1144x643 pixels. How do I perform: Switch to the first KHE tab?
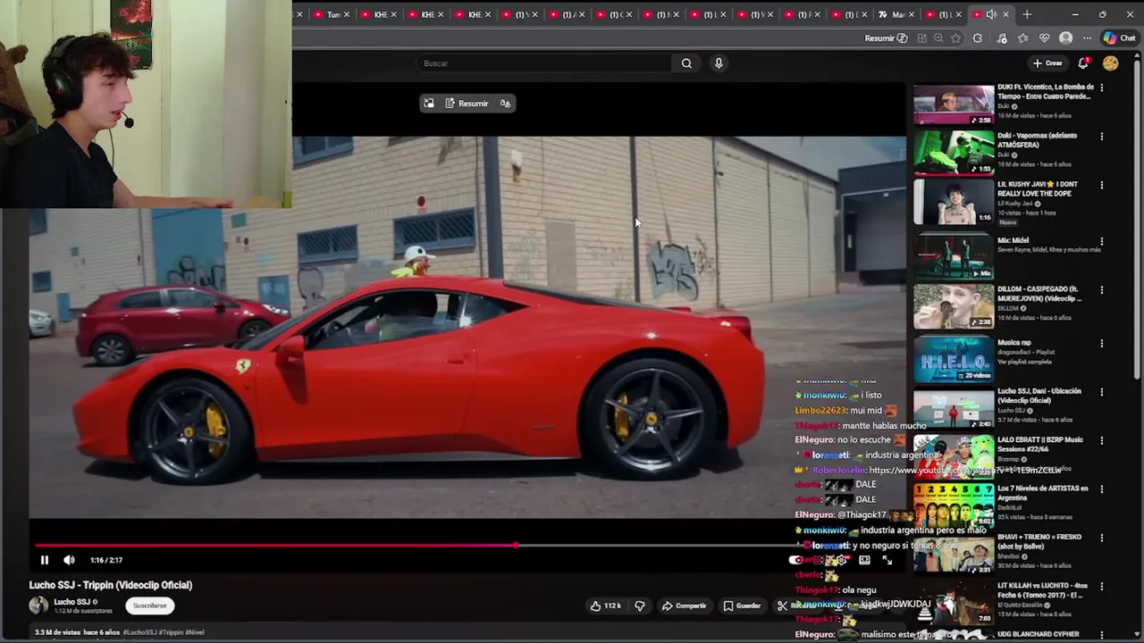[380, 14]
